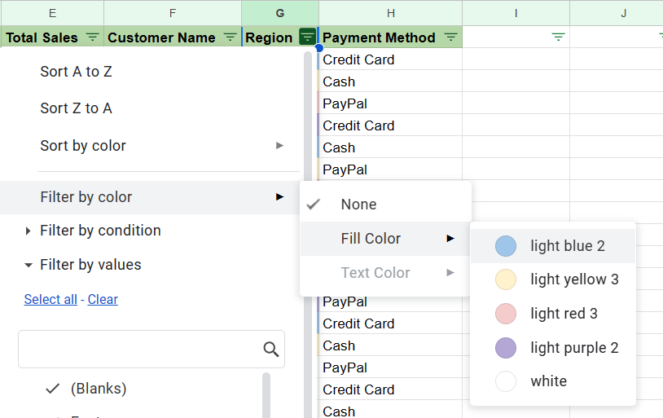Screen dimensions: 663x418
Task: Click the search magnifier icon
Action: tap(270, 350)
